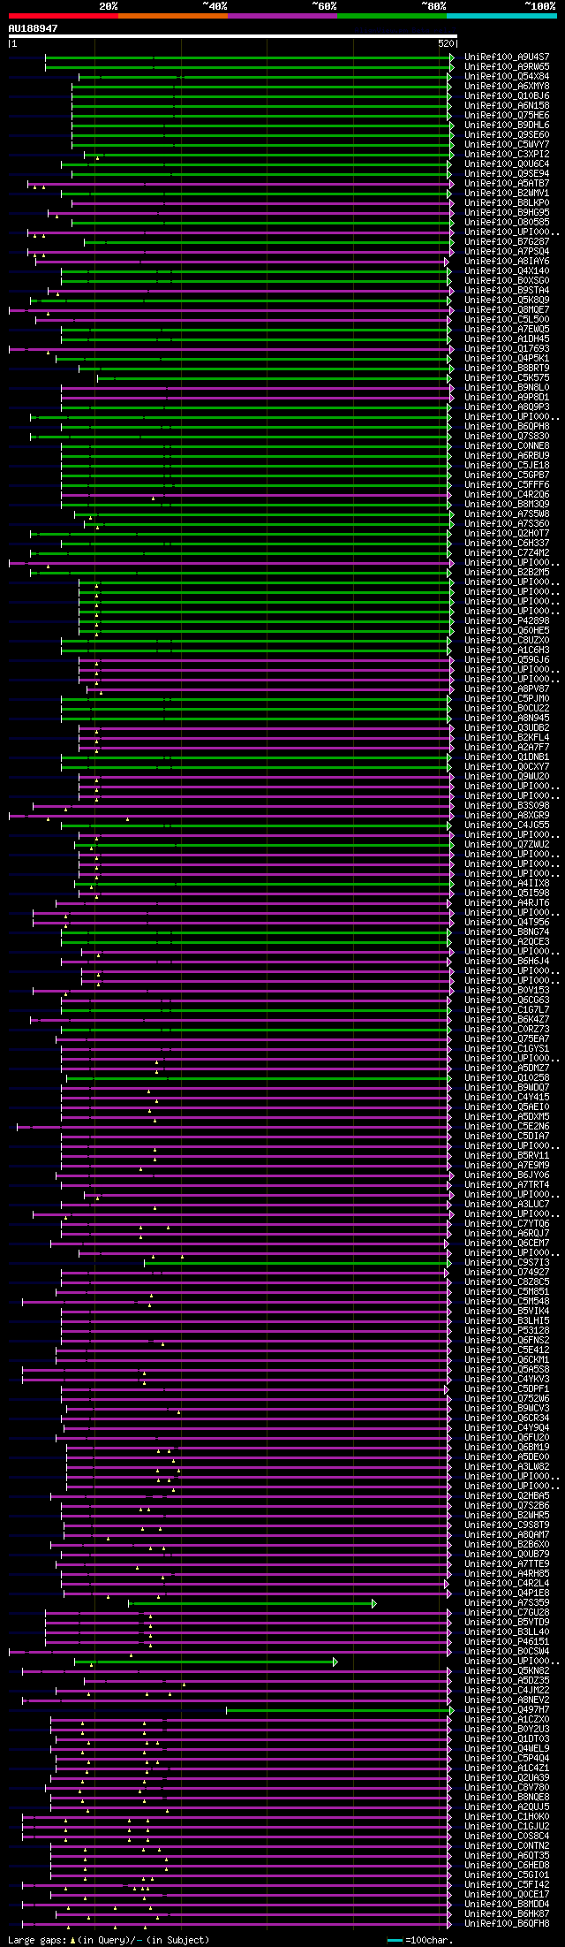Select the UniRef100_P42898 label

[x=507, y=620]
